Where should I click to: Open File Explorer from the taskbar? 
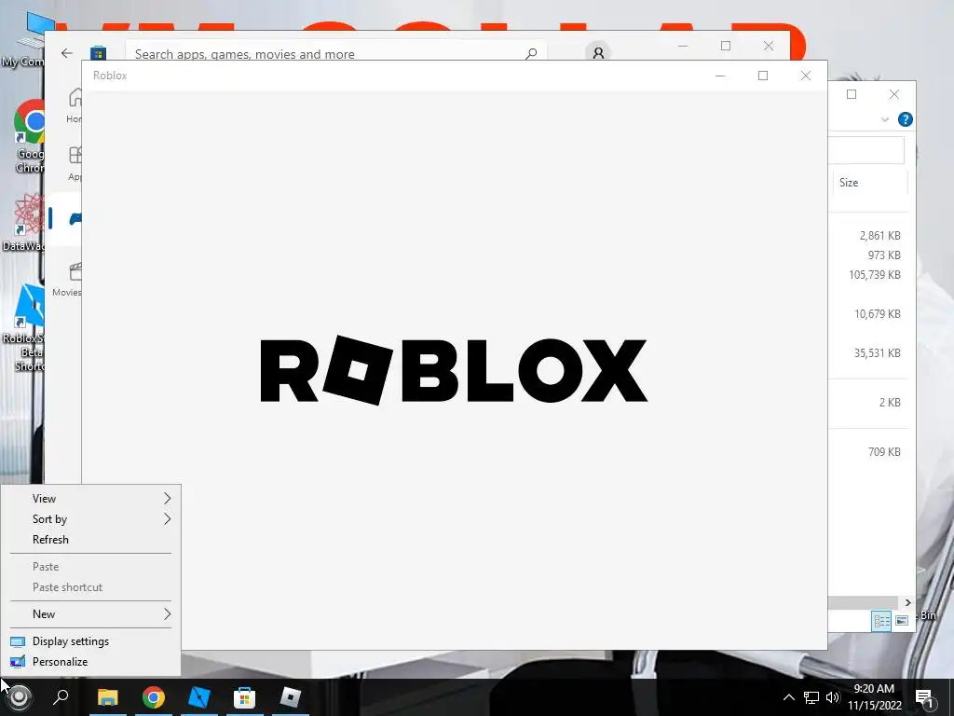click(108, 697)
